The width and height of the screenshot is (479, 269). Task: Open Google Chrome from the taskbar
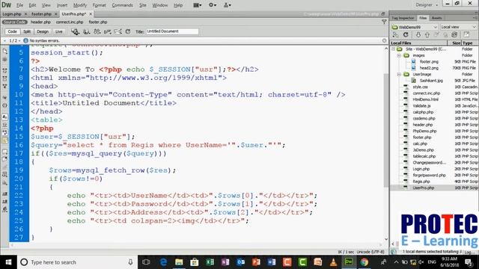pyautogui.click(x=364, y=262)
